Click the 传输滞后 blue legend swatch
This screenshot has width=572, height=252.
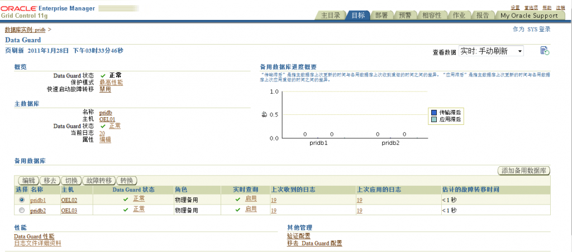(434, 113)
